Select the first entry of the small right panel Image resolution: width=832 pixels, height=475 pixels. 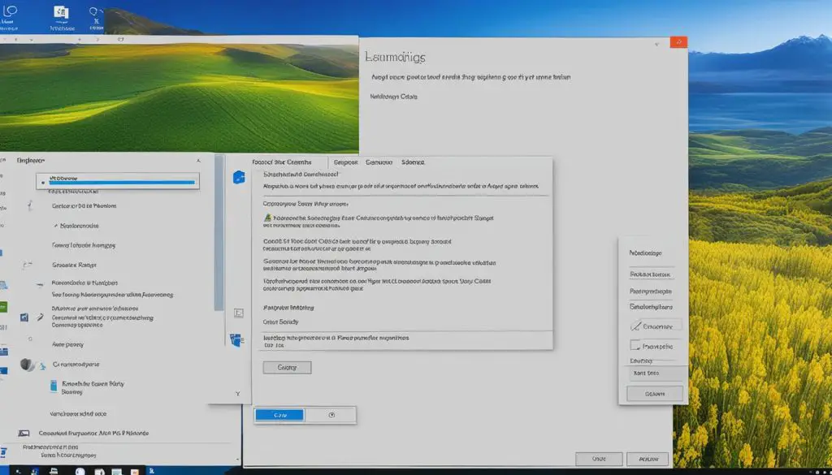click(x=646, y=253)
